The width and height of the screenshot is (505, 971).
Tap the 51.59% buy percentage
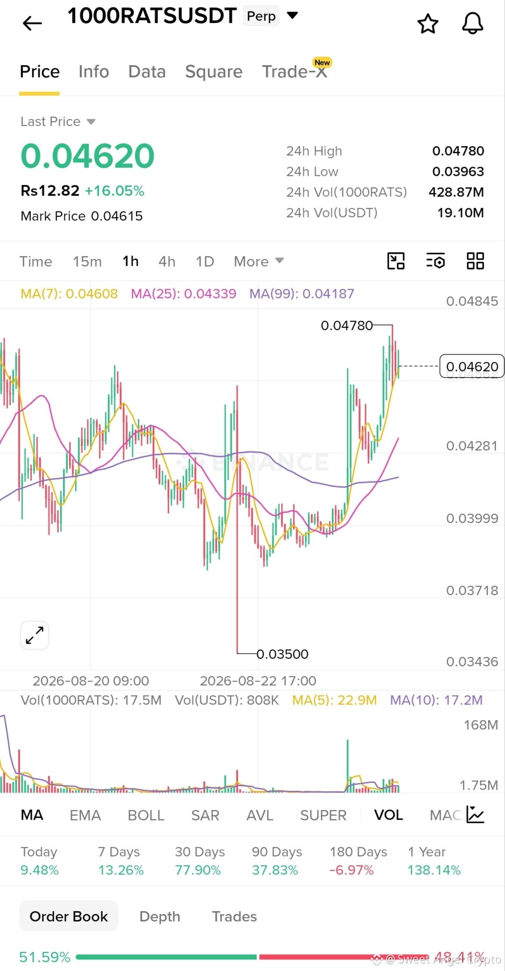44,957
